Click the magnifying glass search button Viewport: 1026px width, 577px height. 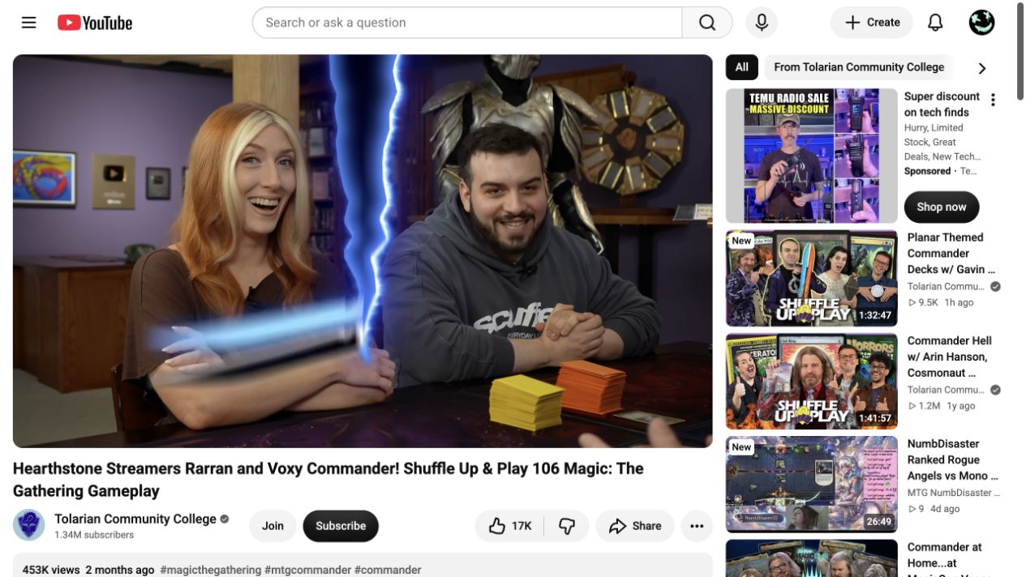[x=707, y=23]
